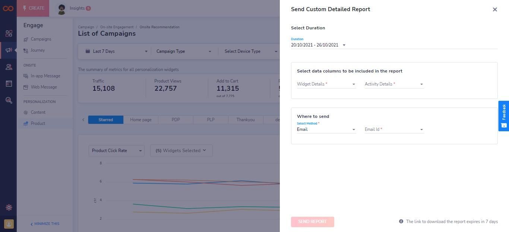Open the Activity Details dropdown
This screenshot has height=232, width=509.
(394, 84)
